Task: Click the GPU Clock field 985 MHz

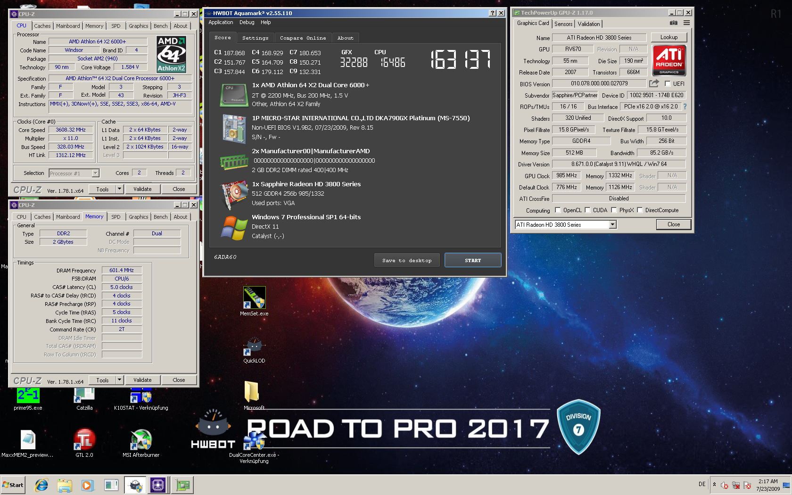Action: (x=567, y=175)
